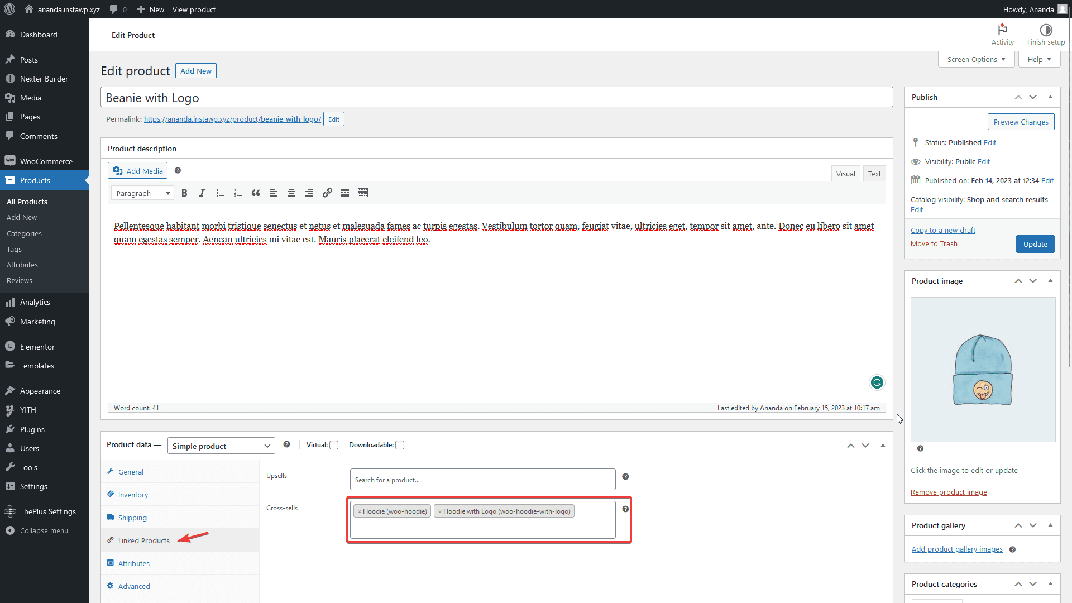Add a blockquote to the description
The width and height of the screenshot is (1072, 603).
click(x=256, y=193)
